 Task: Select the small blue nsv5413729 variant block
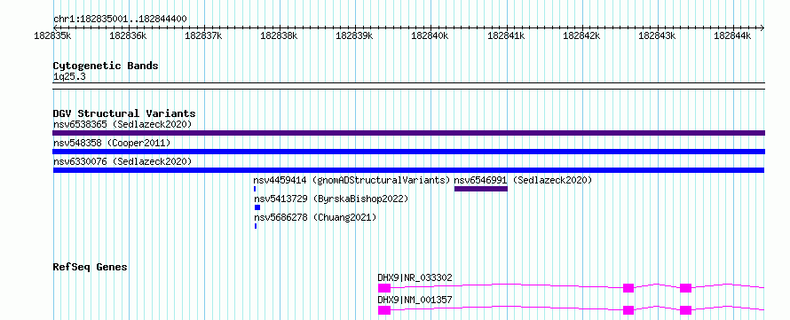[x=257, y=207]
